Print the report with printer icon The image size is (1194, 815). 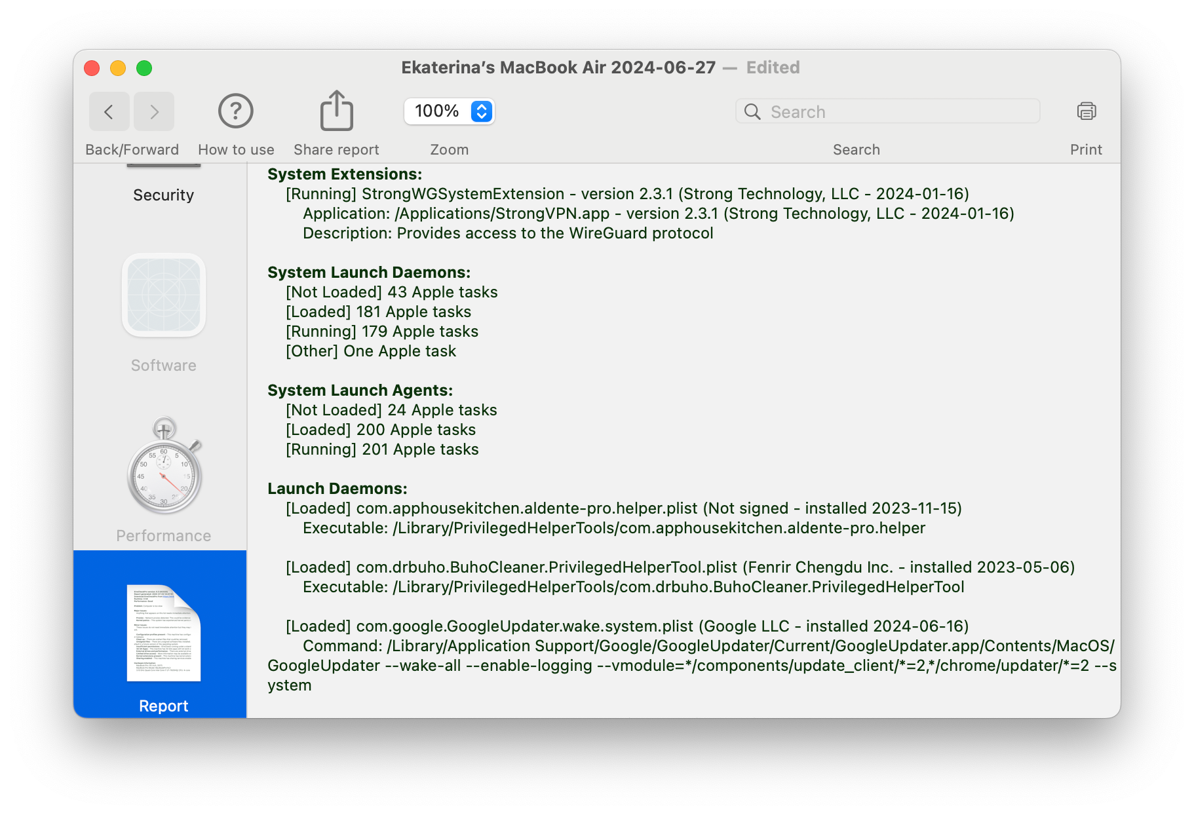(x=1086, y=111)
